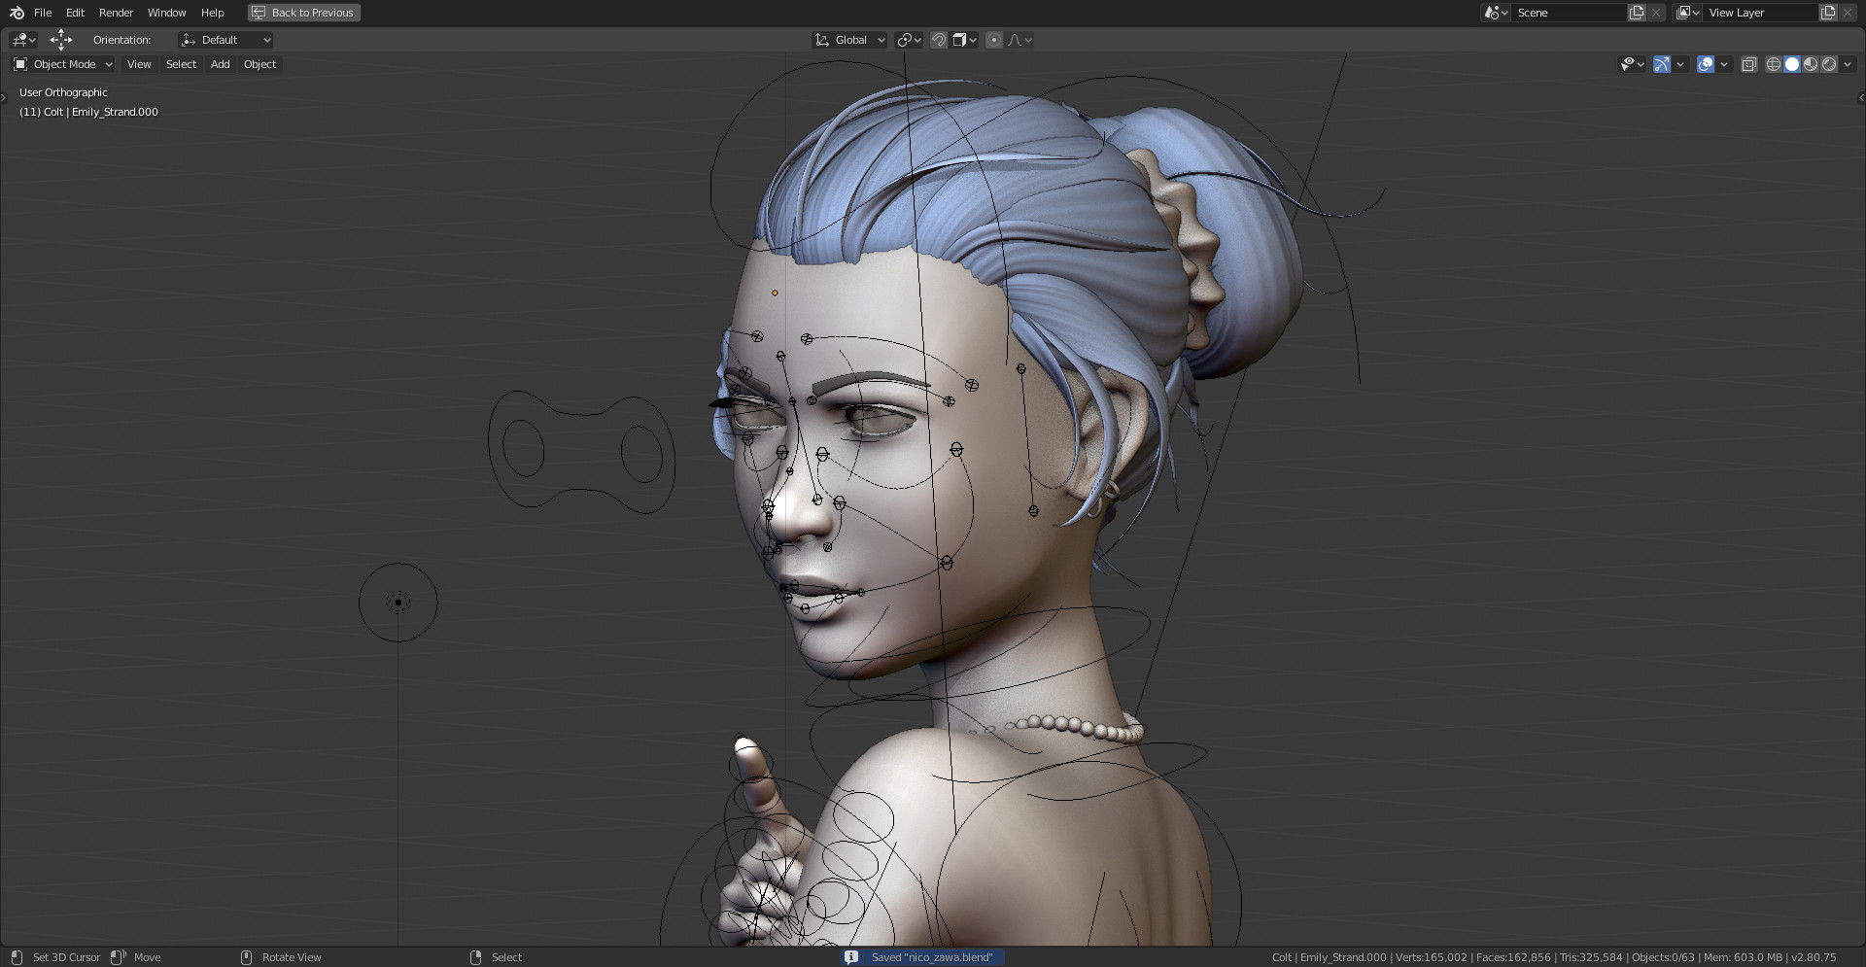Click the status bar info icon
Viewport: 1866px width, 967px height.
point(851,957)
